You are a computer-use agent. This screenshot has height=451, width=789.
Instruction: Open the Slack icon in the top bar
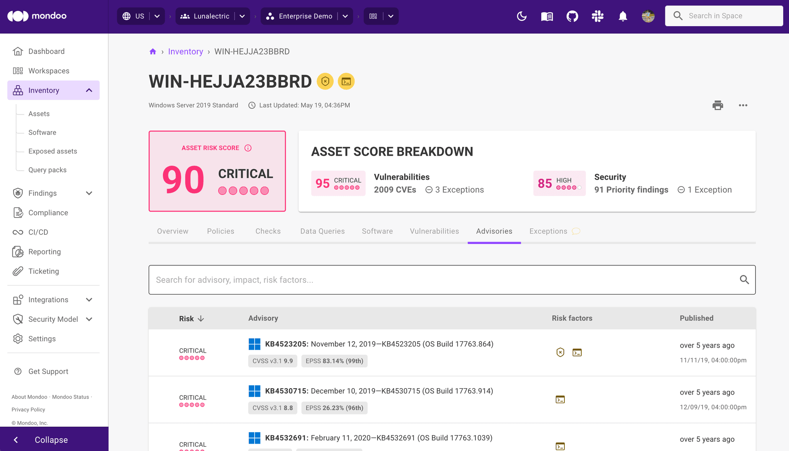click(x=598, y=16)
